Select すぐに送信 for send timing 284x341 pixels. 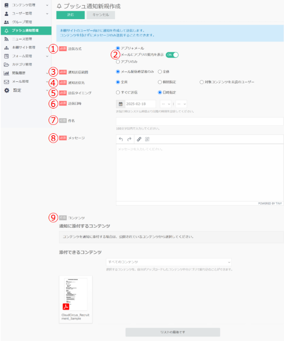coord(118,92)
